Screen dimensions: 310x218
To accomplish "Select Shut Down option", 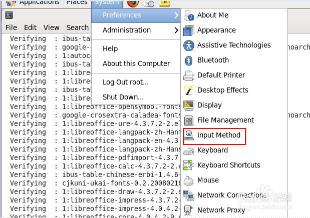I will (x=123, y=97).
